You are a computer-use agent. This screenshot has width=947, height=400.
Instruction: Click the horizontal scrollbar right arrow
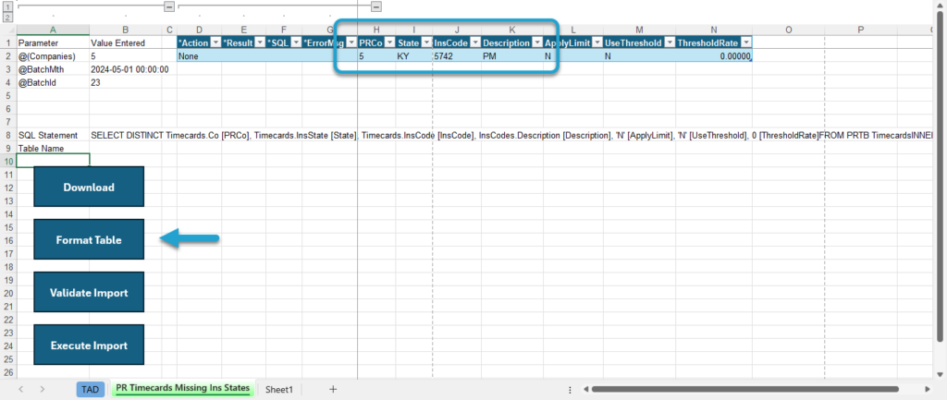[927, 389]
